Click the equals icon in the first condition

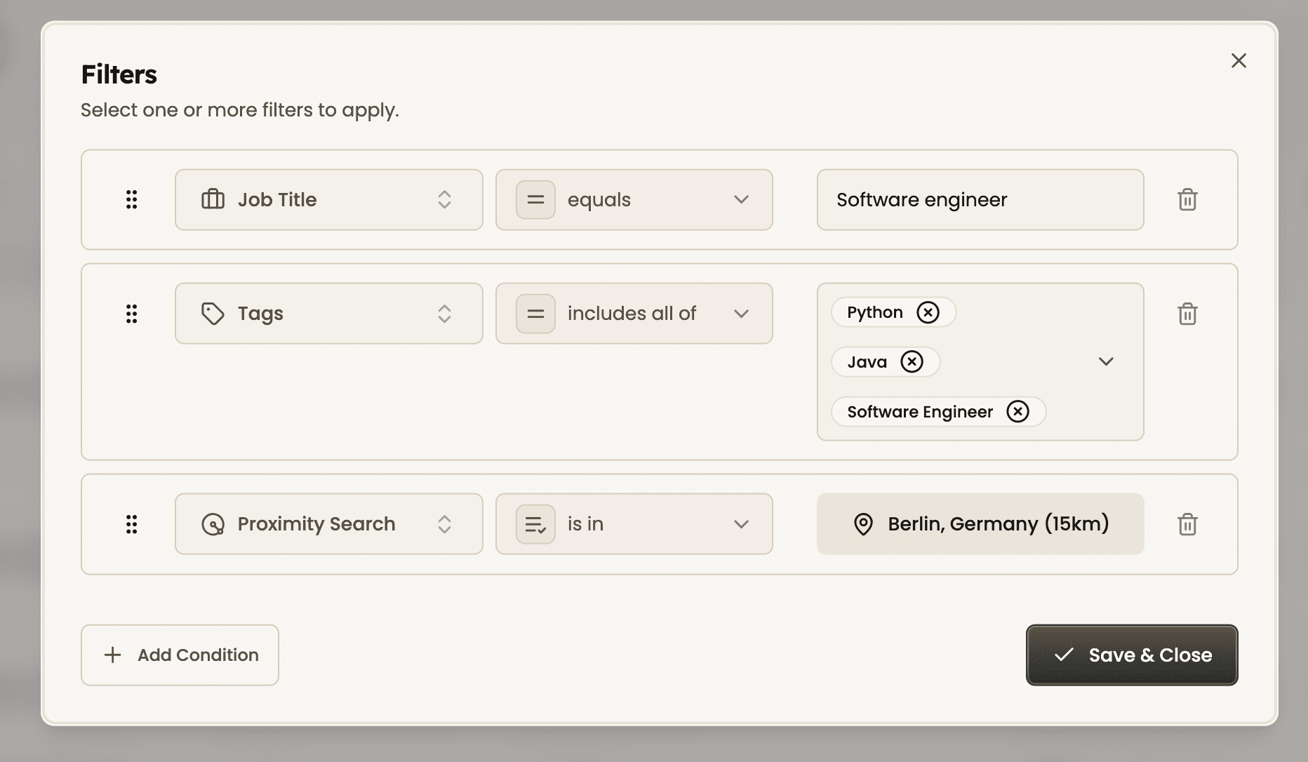pyautogui.click(x=535, y=199)
